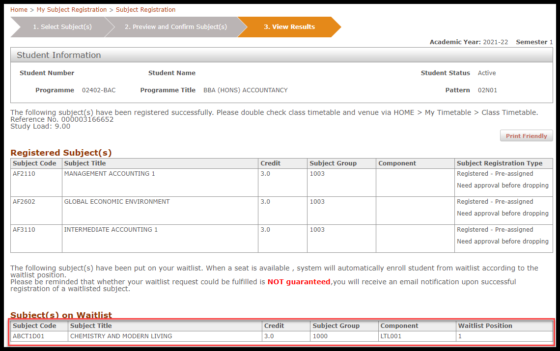Click the programme code 02402-BAC
This screenshot has width=560, height=351.
coord(99,90)
